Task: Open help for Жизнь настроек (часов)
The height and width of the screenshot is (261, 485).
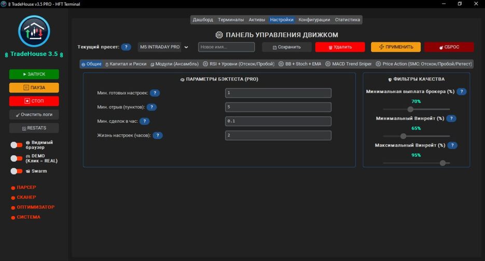Action: tap(158, 135)
